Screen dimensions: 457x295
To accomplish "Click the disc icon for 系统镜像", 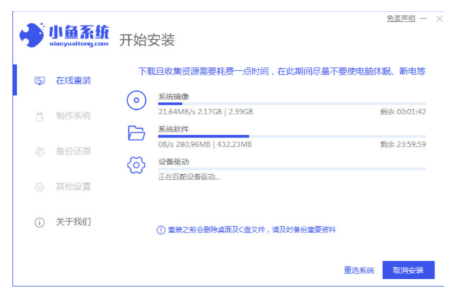I will [x=135, y=100].
